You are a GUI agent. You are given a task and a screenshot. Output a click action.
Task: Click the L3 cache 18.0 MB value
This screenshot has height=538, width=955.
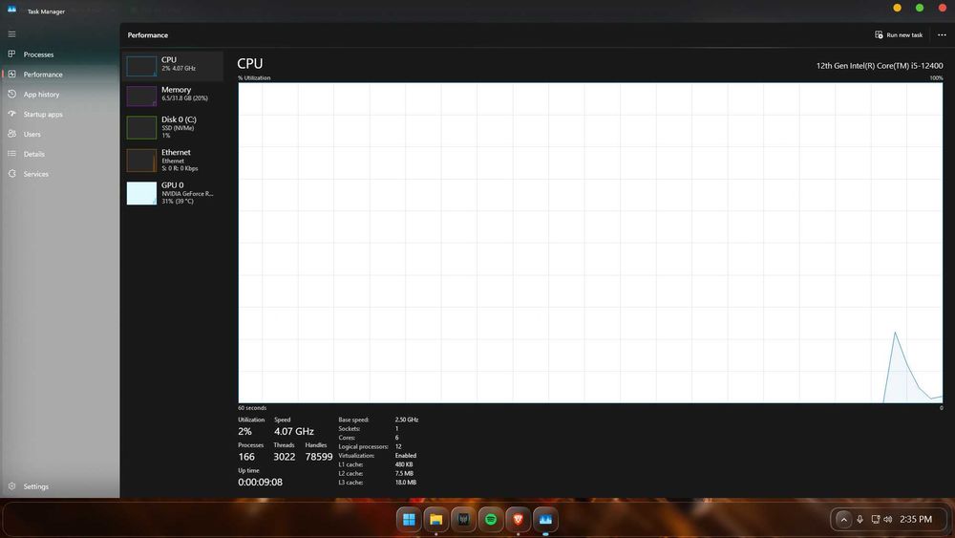[406, 483]
